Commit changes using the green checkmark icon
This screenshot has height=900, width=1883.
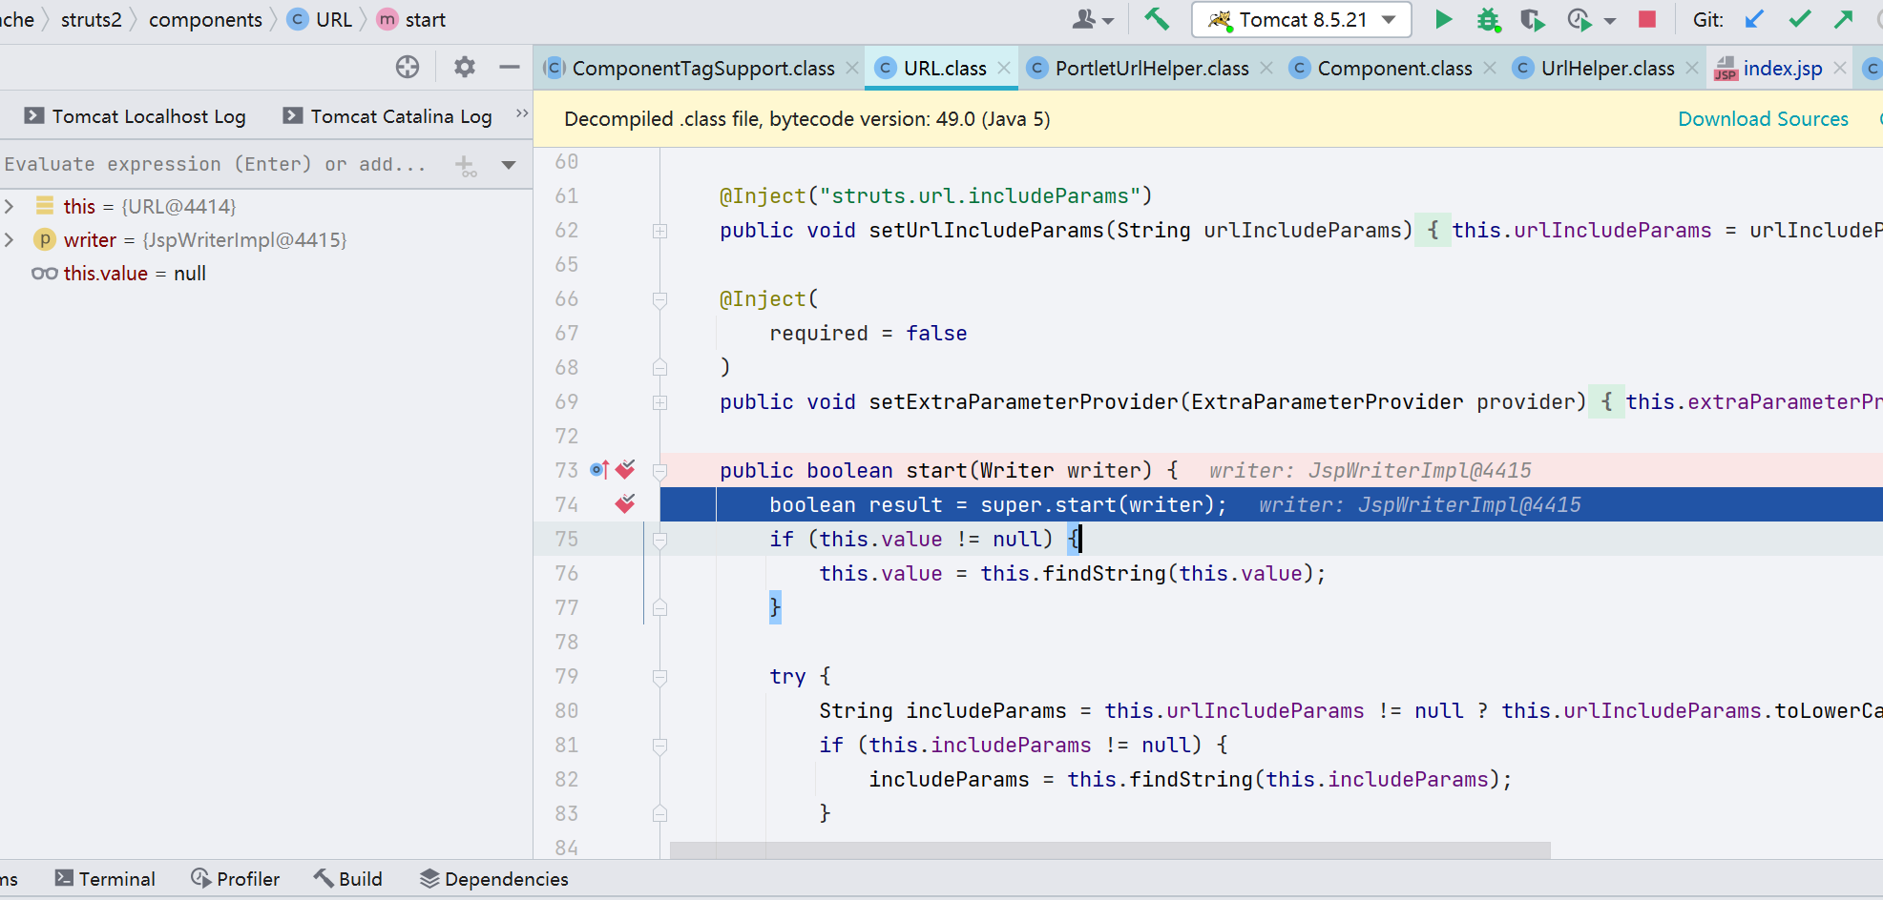tap(1798, 19)
